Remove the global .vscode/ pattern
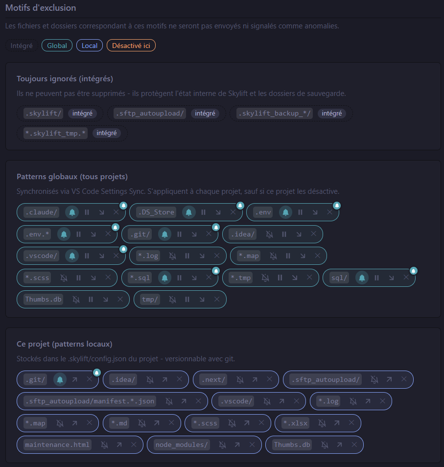This screenshot has width=444, height=467. coord(116,256)
